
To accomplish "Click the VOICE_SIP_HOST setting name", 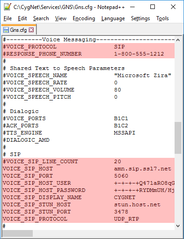I will [x=28, y=169].
